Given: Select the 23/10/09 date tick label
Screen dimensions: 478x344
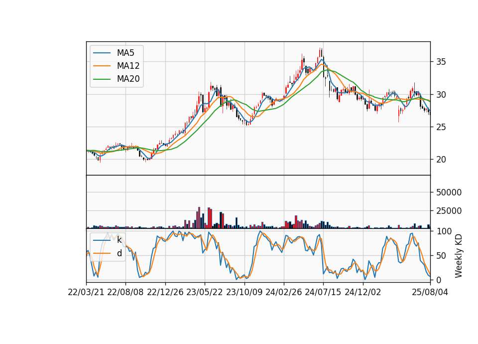Looking at the screenshot, I should coord(244,292).
